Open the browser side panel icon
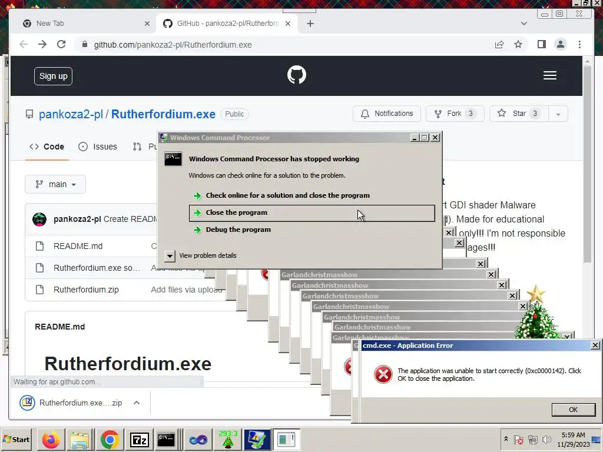Screen dimensions: 603x452 click(x=542, y=45)
